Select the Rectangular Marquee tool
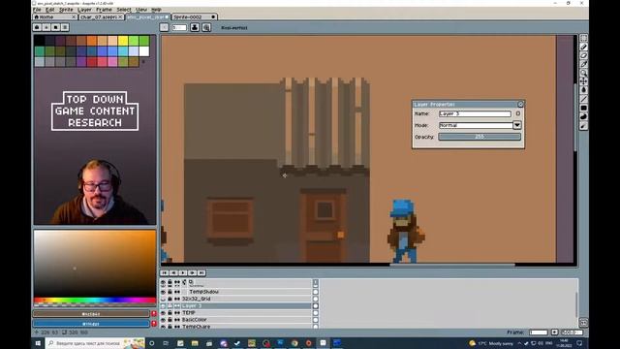Screen dimensions: 620x349 coord(583,39)
